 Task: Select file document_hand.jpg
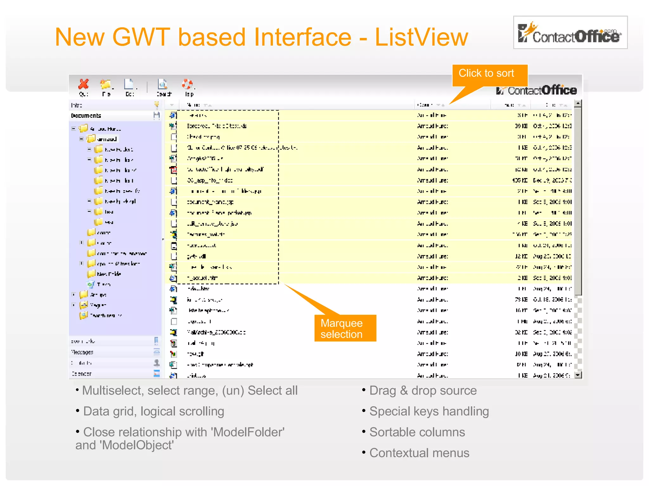tap(210, 202)
